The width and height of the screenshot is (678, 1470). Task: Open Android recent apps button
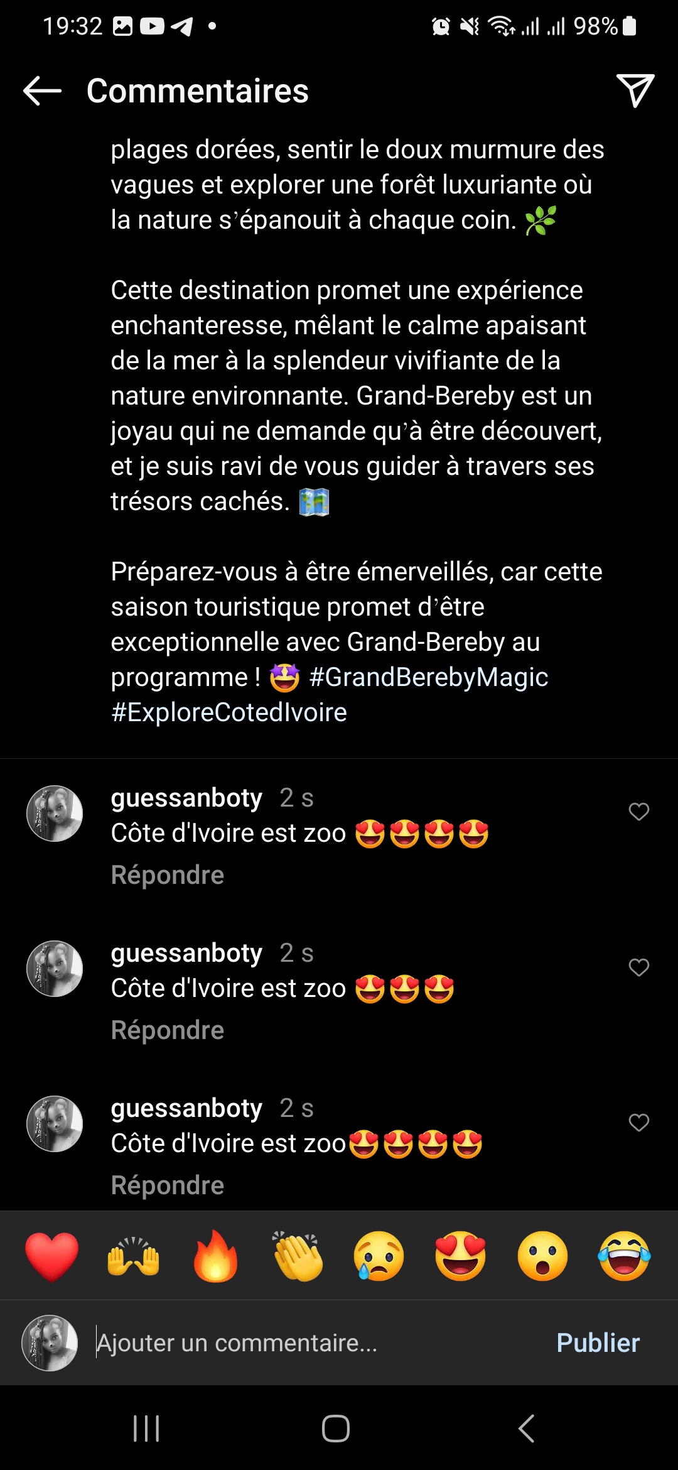pos(146,1429)
